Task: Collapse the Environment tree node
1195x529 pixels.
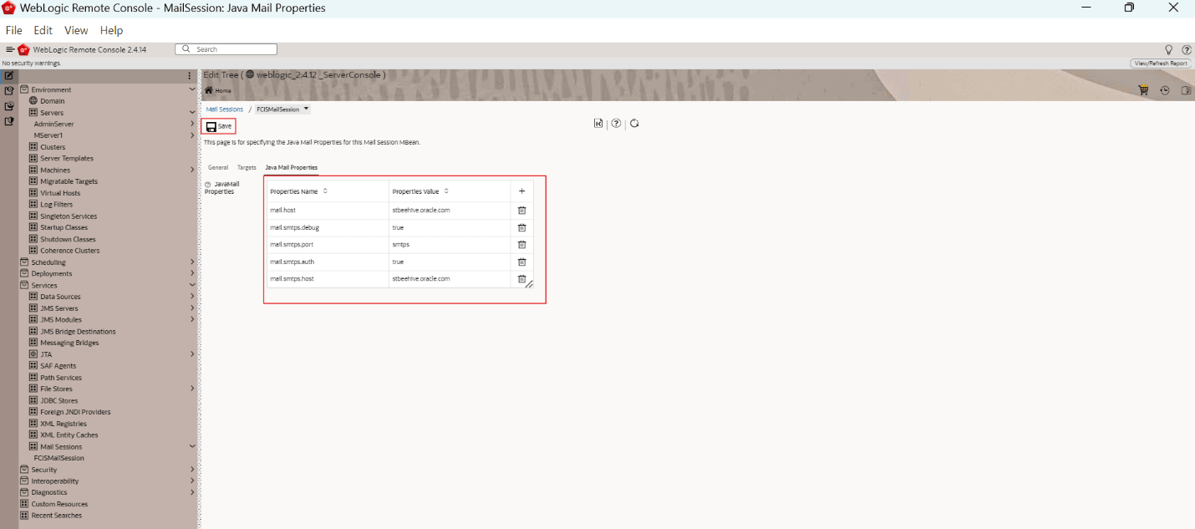Action: 192,89
